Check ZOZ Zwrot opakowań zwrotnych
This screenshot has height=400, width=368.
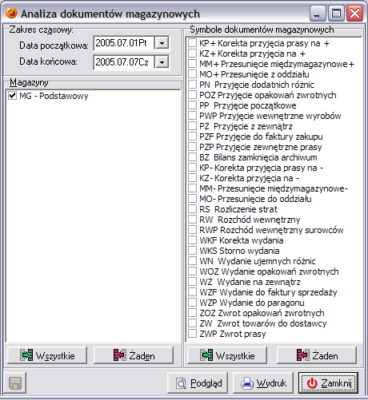[192, 313]
